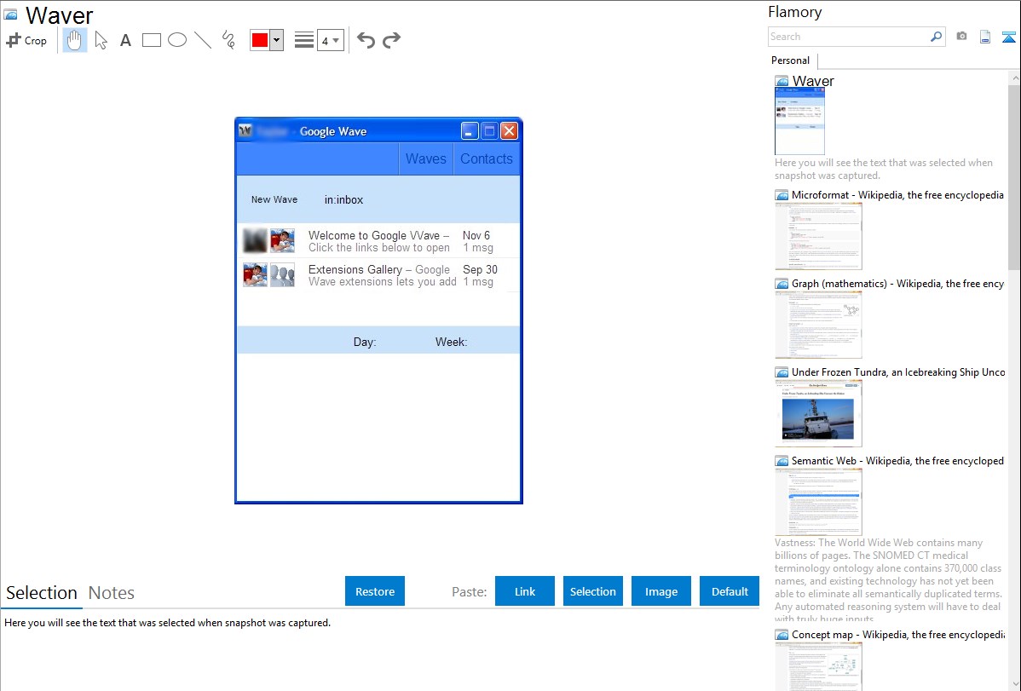Screen dimensions: 1021x691
Task: Click New Wave in Google Wave window
Action: (274, 200)
